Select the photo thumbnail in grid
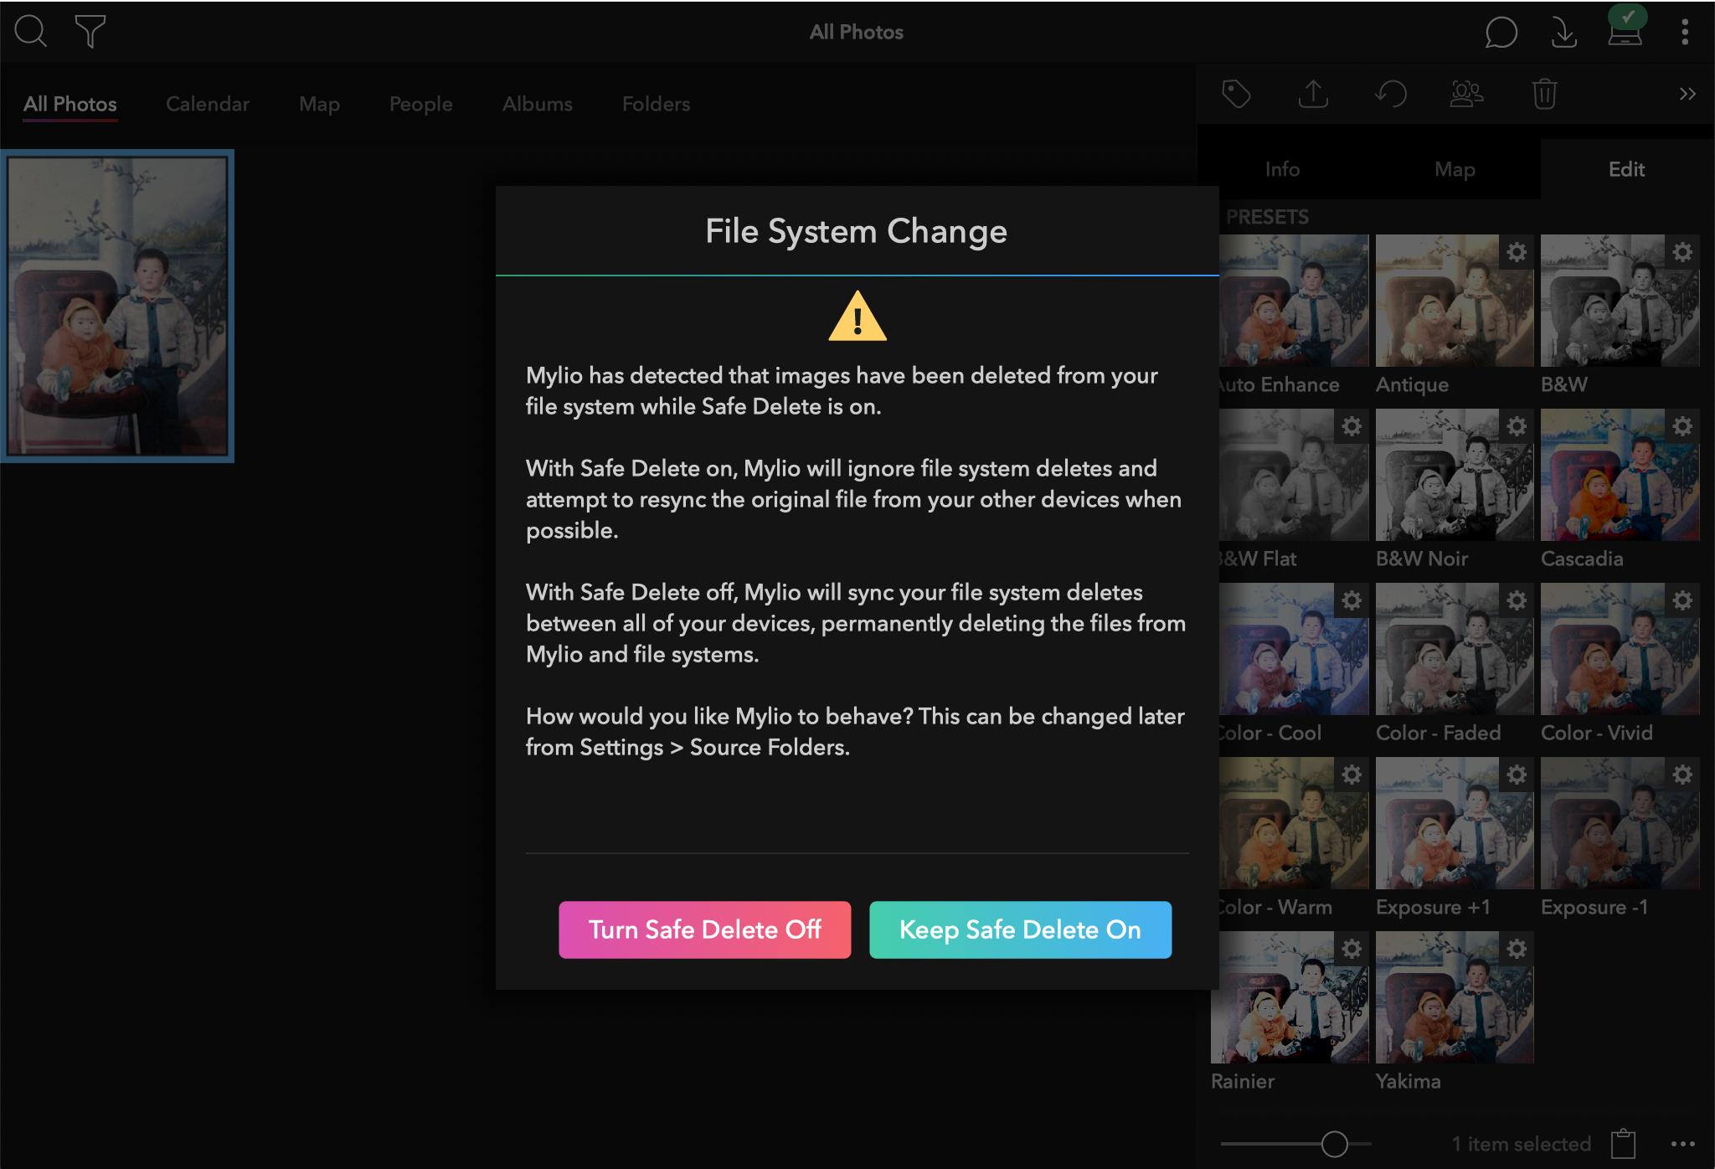Image resolution: width=1715 pixels, height=1169 pixels. [x=117, y=306]
